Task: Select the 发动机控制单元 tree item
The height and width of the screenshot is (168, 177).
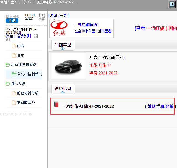Action: (29, 74)
